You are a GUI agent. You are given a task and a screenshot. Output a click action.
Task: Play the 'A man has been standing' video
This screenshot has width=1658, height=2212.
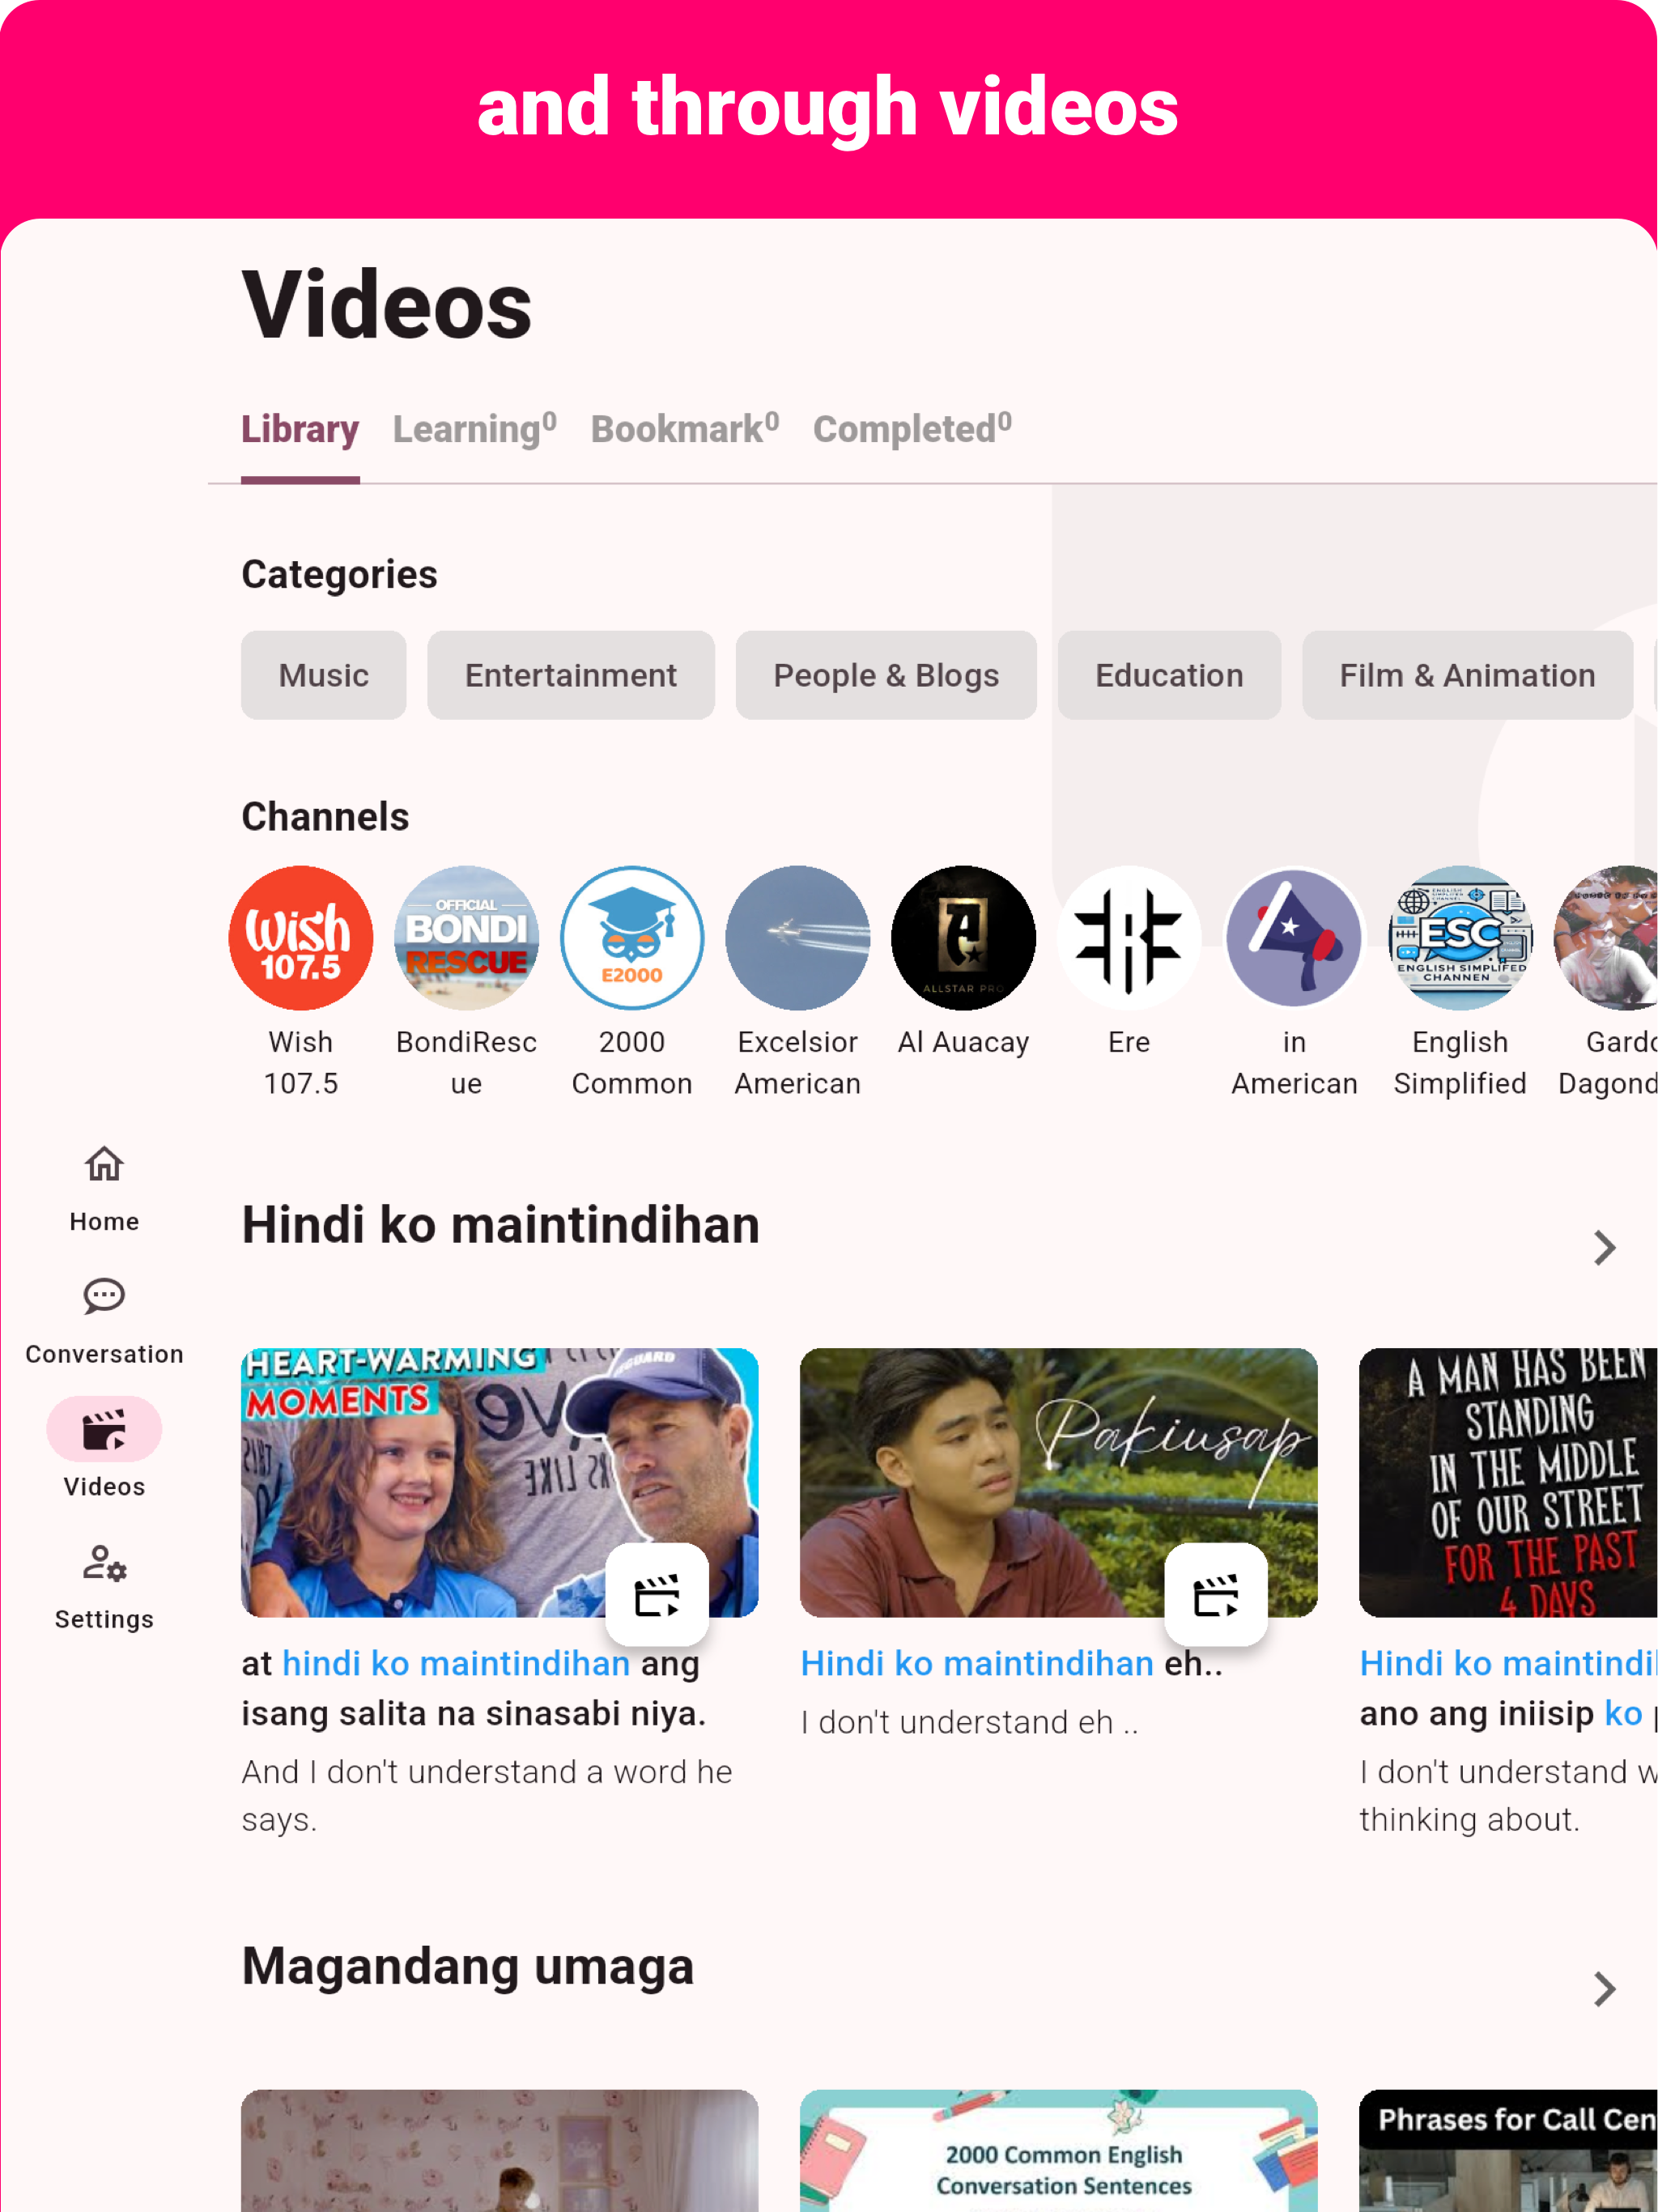1508,1482
